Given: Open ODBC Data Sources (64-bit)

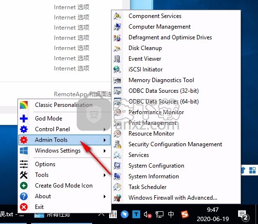Looking at the screenshot, I should [x=176, y=102].
